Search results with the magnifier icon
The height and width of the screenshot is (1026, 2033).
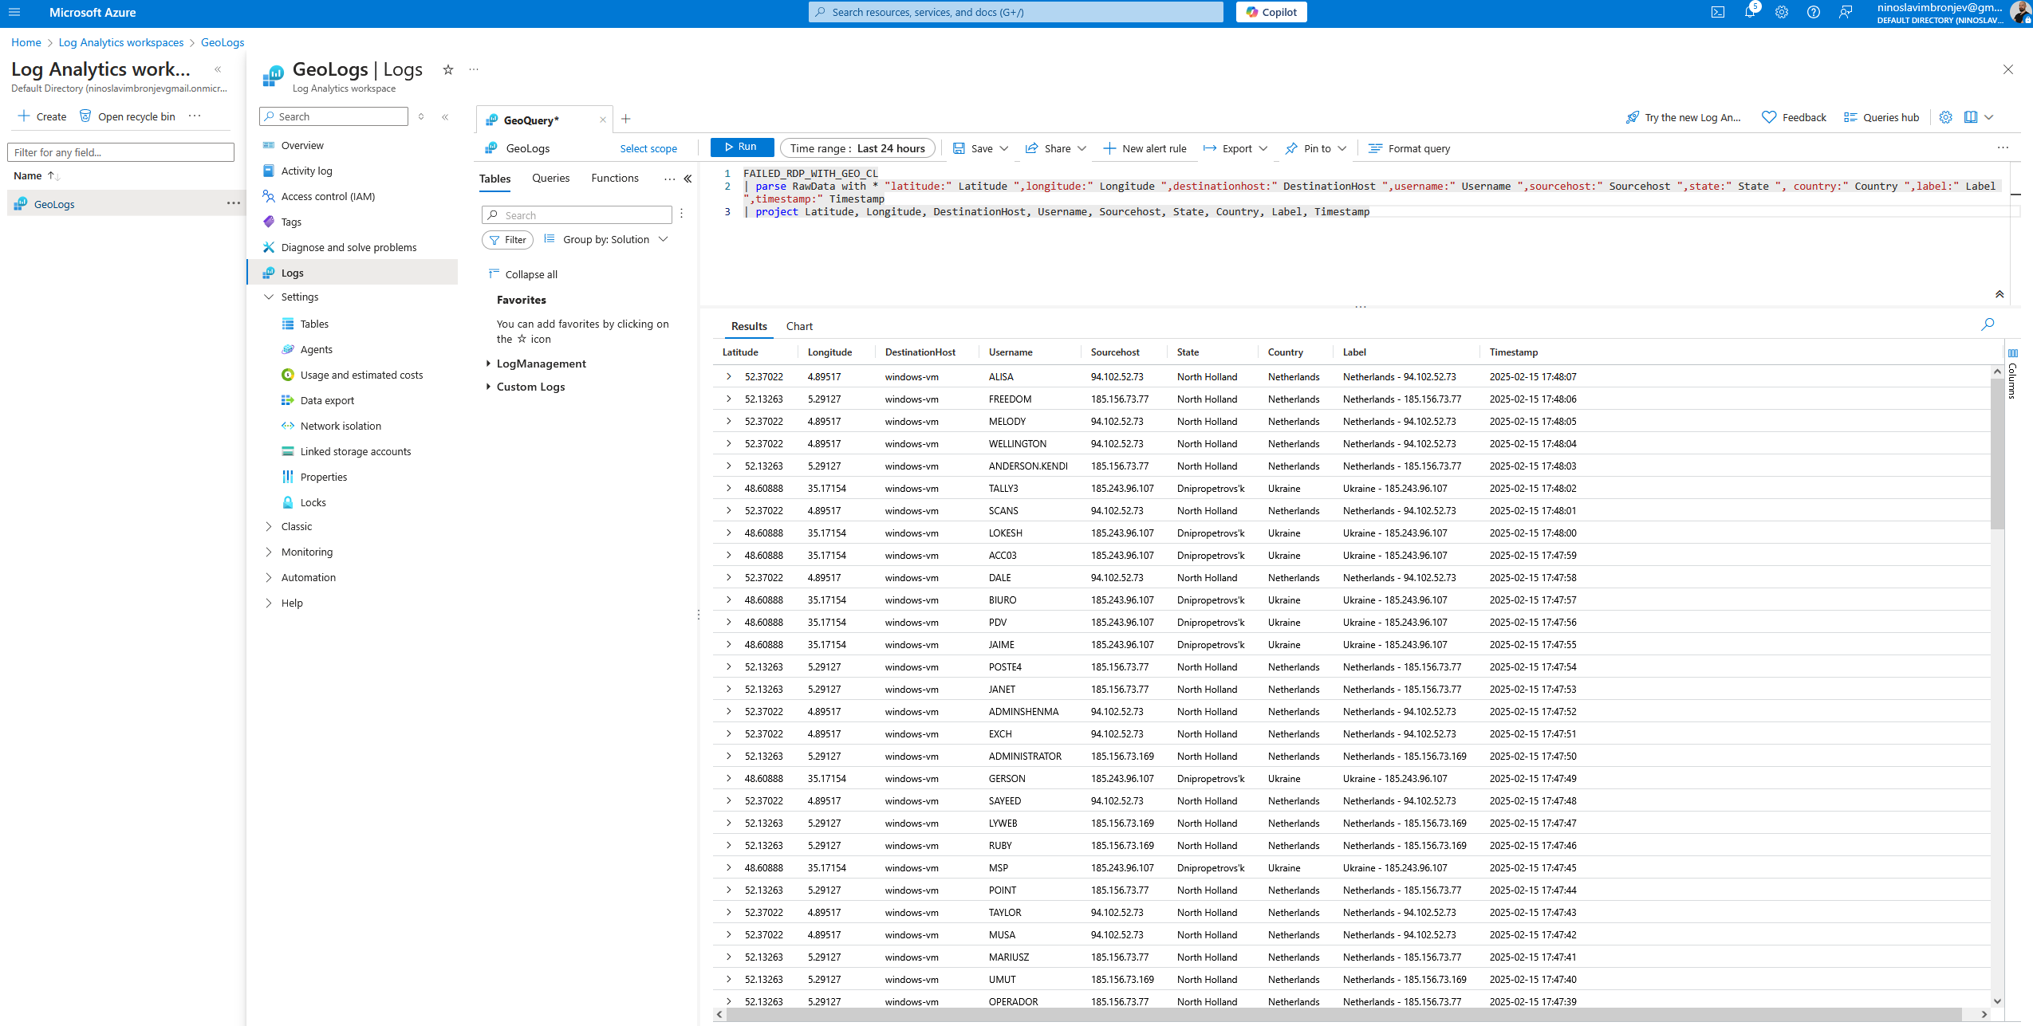tap(1988, 324)
